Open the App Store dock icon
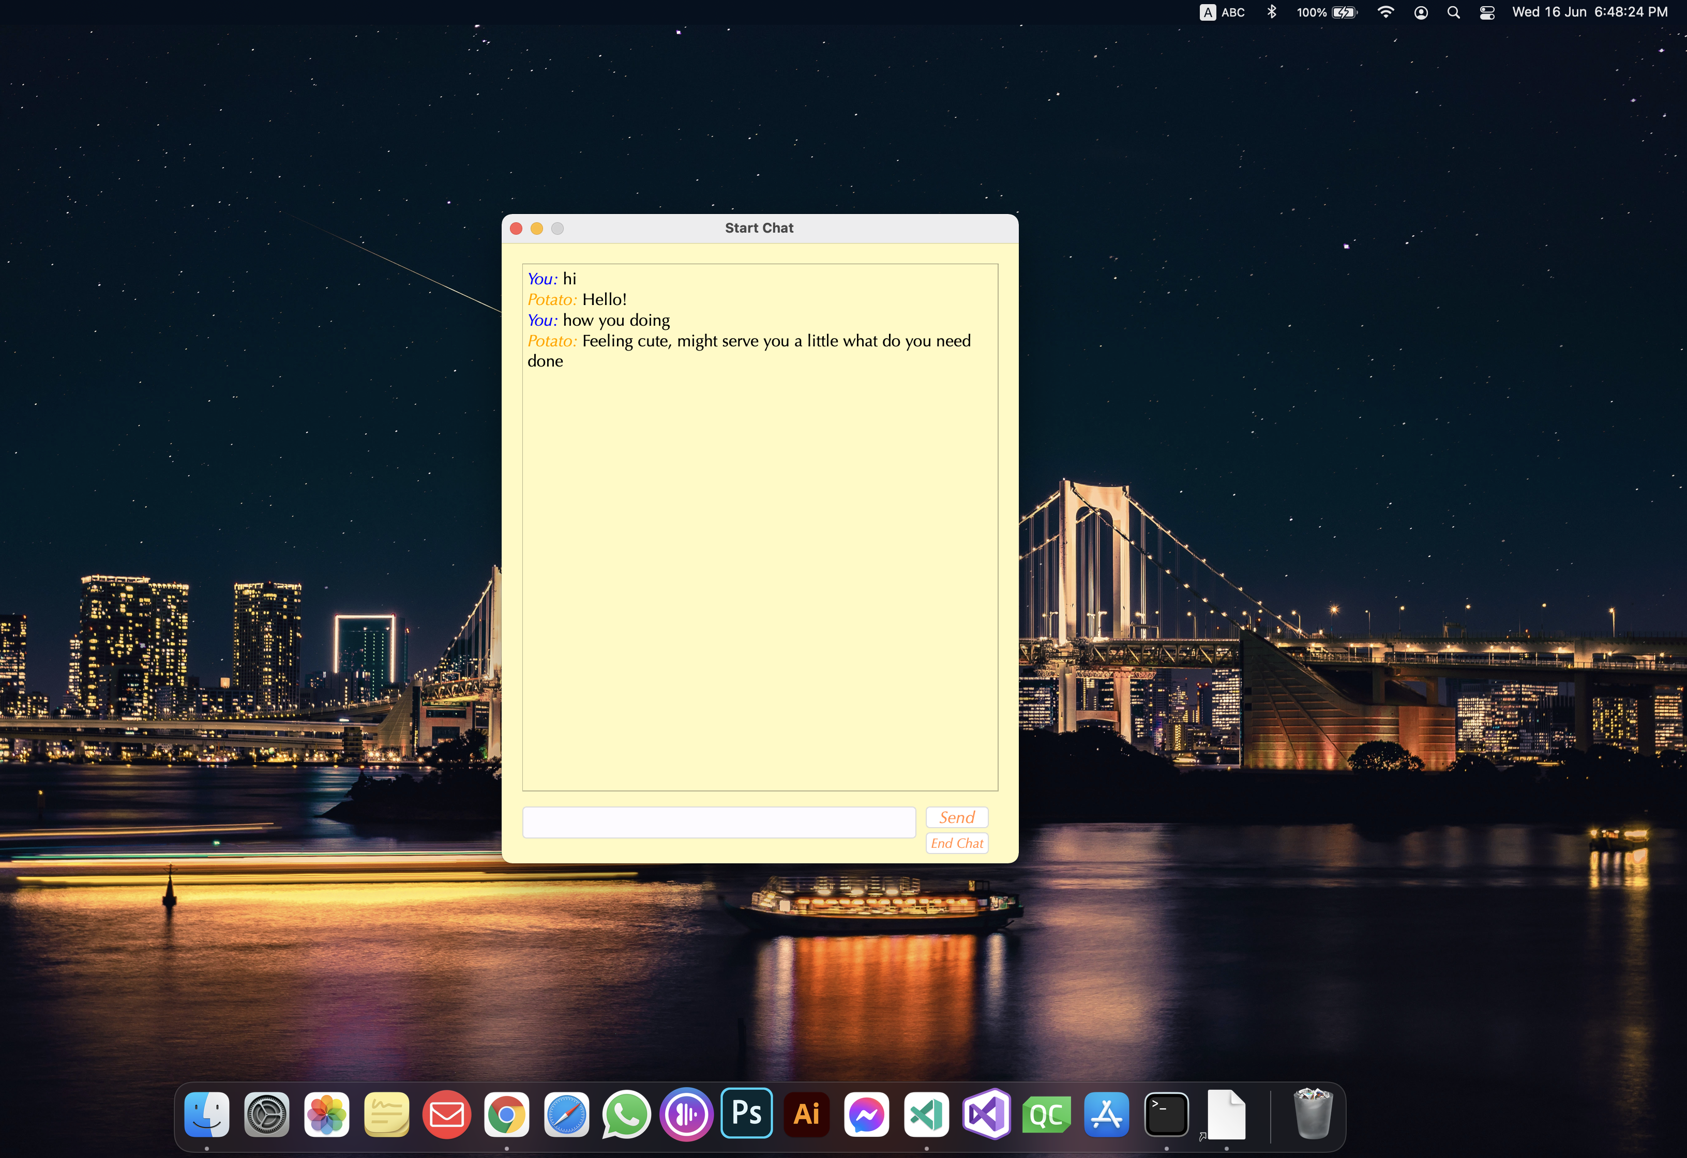Image resolution: width=1687 pixels, height=1158 pixels. (1106, 1115)
